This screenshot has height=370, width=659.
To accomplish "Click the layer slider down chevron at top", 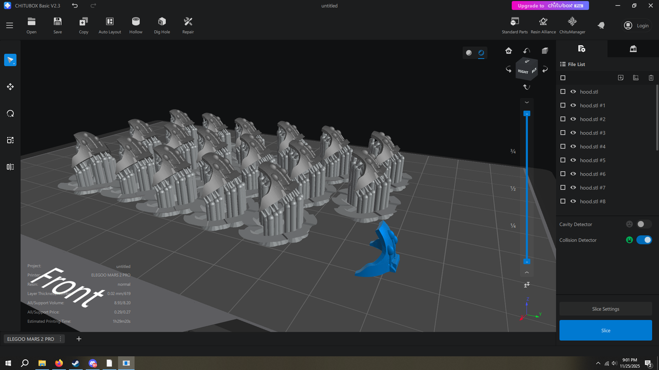I will [x=527, y=102].
